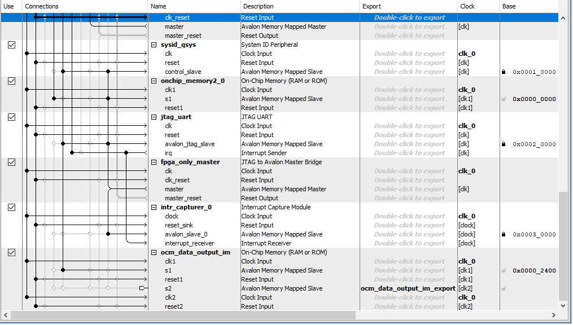
Task: Click the faded lock icon in the ocm_data_output_im s2 row
Action: click(x=504, y=288)
